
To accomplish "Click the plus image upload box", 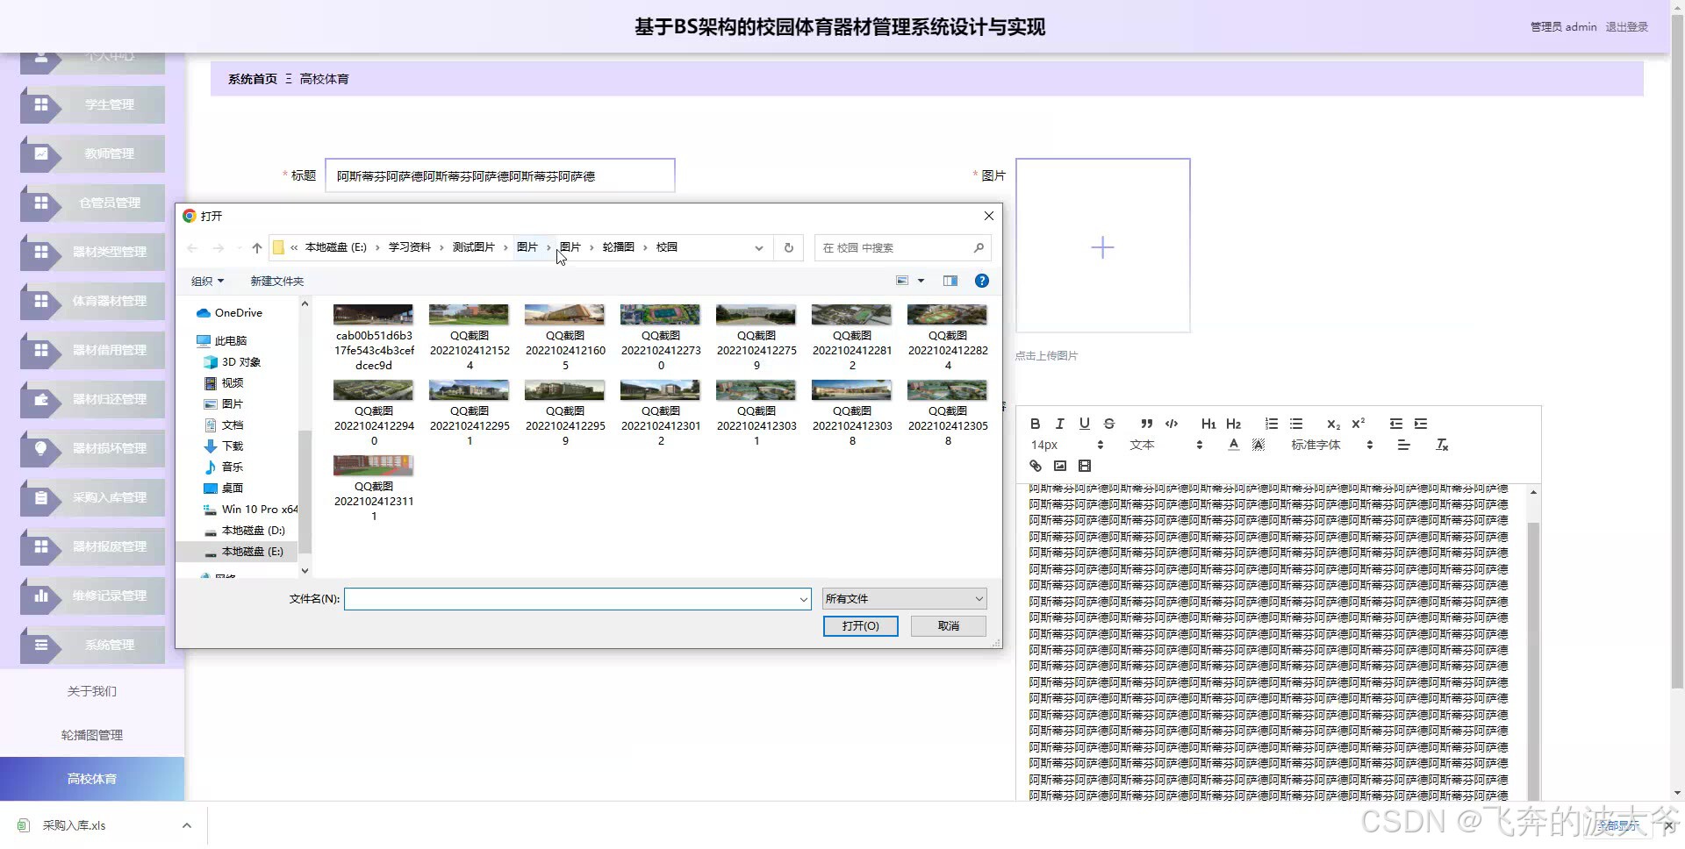I will (1102, 246).
